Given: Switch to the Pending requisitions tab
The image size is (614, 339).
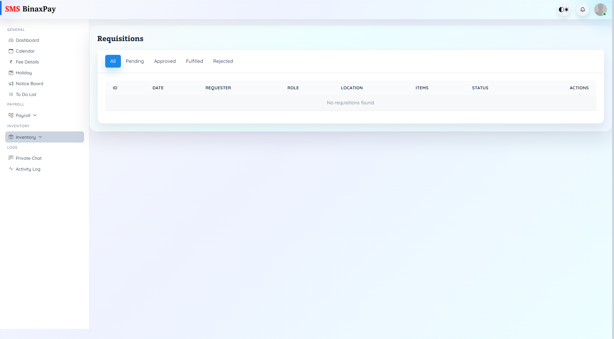Looking at the screenshot, I should click(135, 61).
